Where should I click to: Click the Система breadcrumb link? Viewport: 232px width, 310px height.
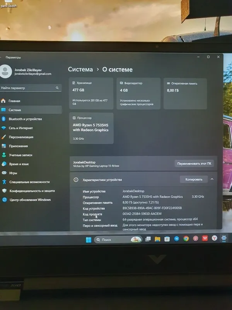(x=80, y=69)
